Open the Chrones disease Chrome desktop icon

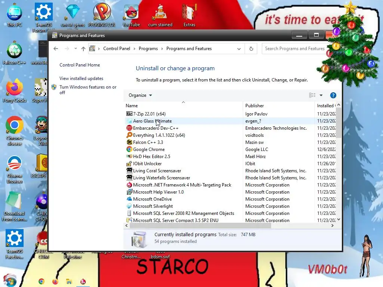click(15, 131)
